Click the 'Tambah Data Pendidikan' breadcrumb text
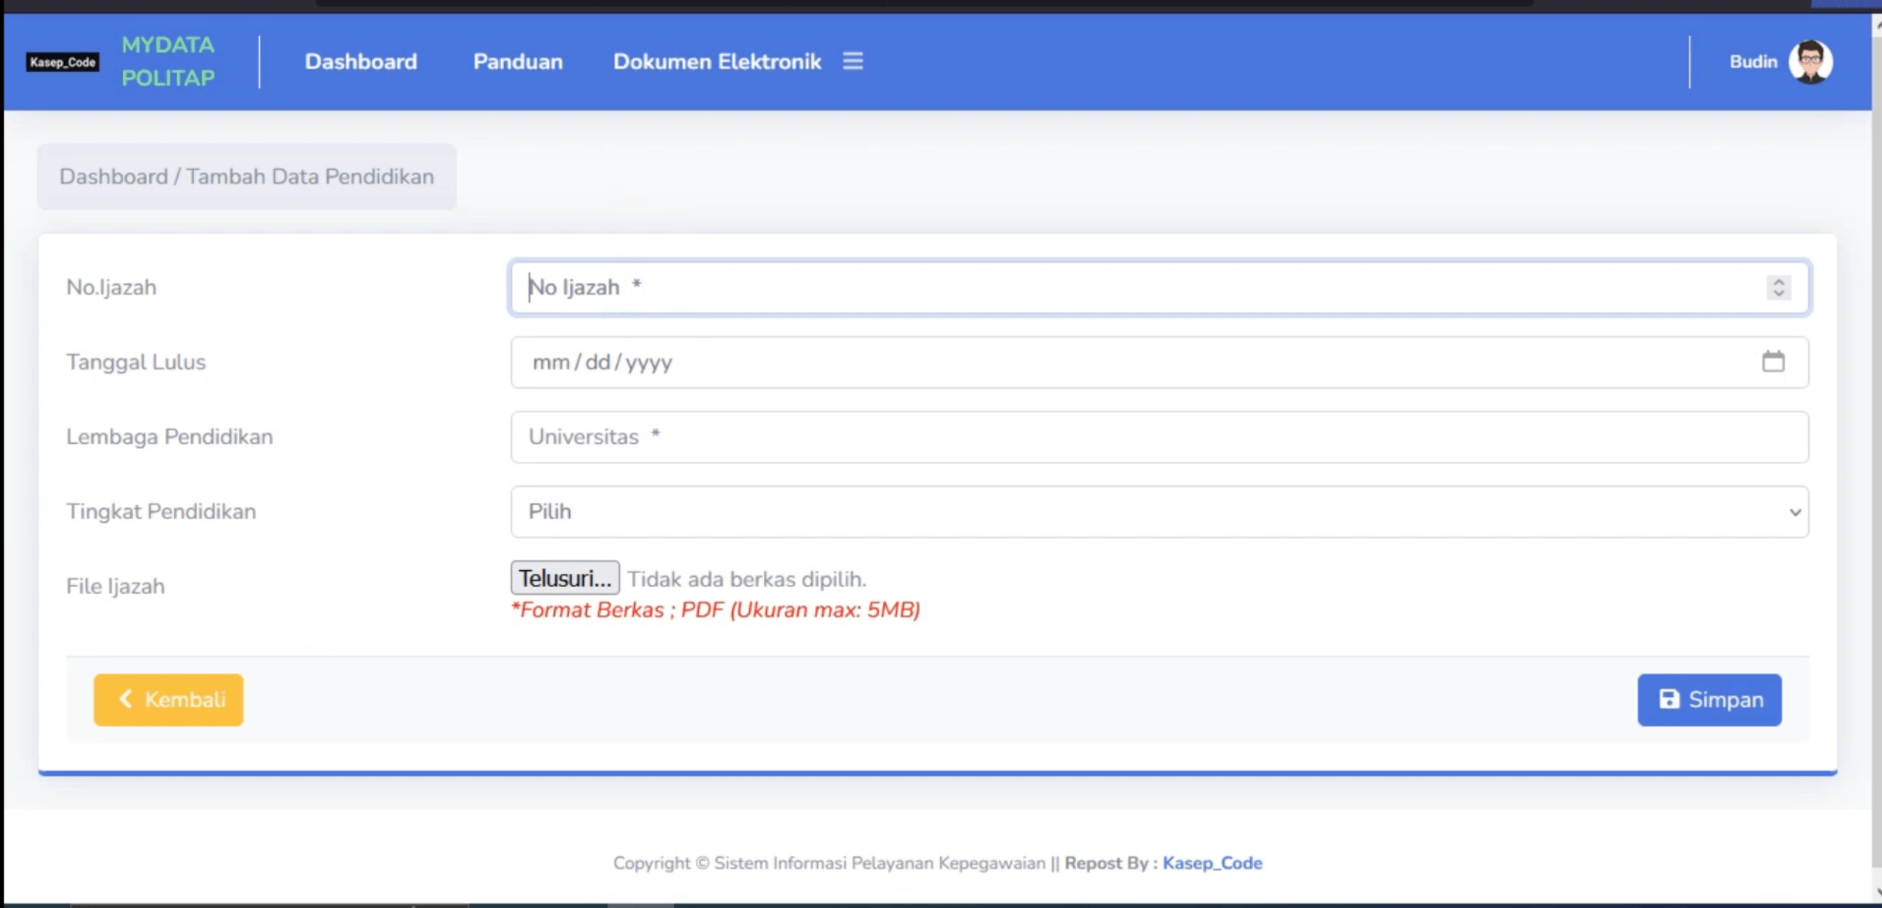The height and width of the screenshot is (908, 1882). (310, 177)
